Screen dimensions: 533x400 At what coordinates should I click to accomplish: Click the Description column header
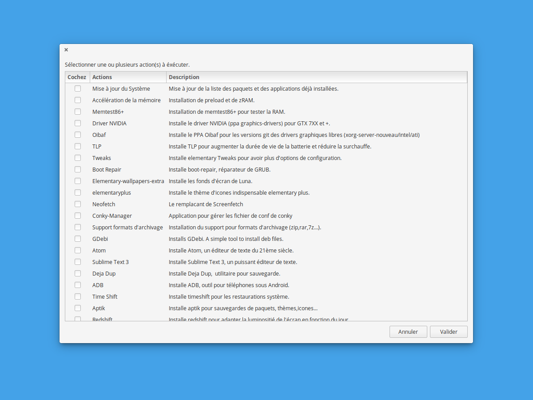(317, 77)
